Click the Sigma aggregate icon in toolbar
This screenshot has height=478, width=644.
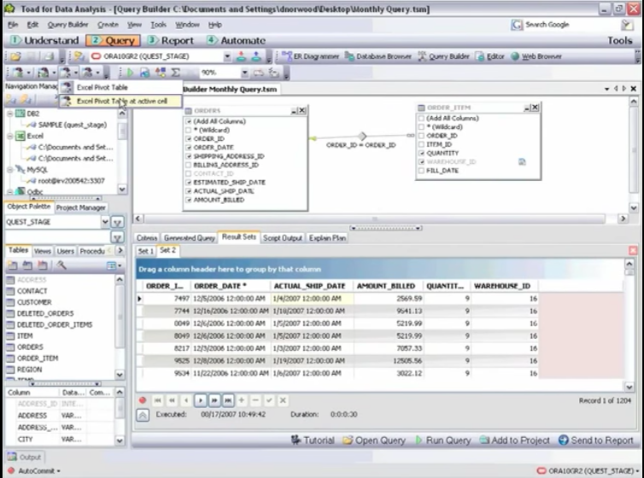[x=176, y=73]
